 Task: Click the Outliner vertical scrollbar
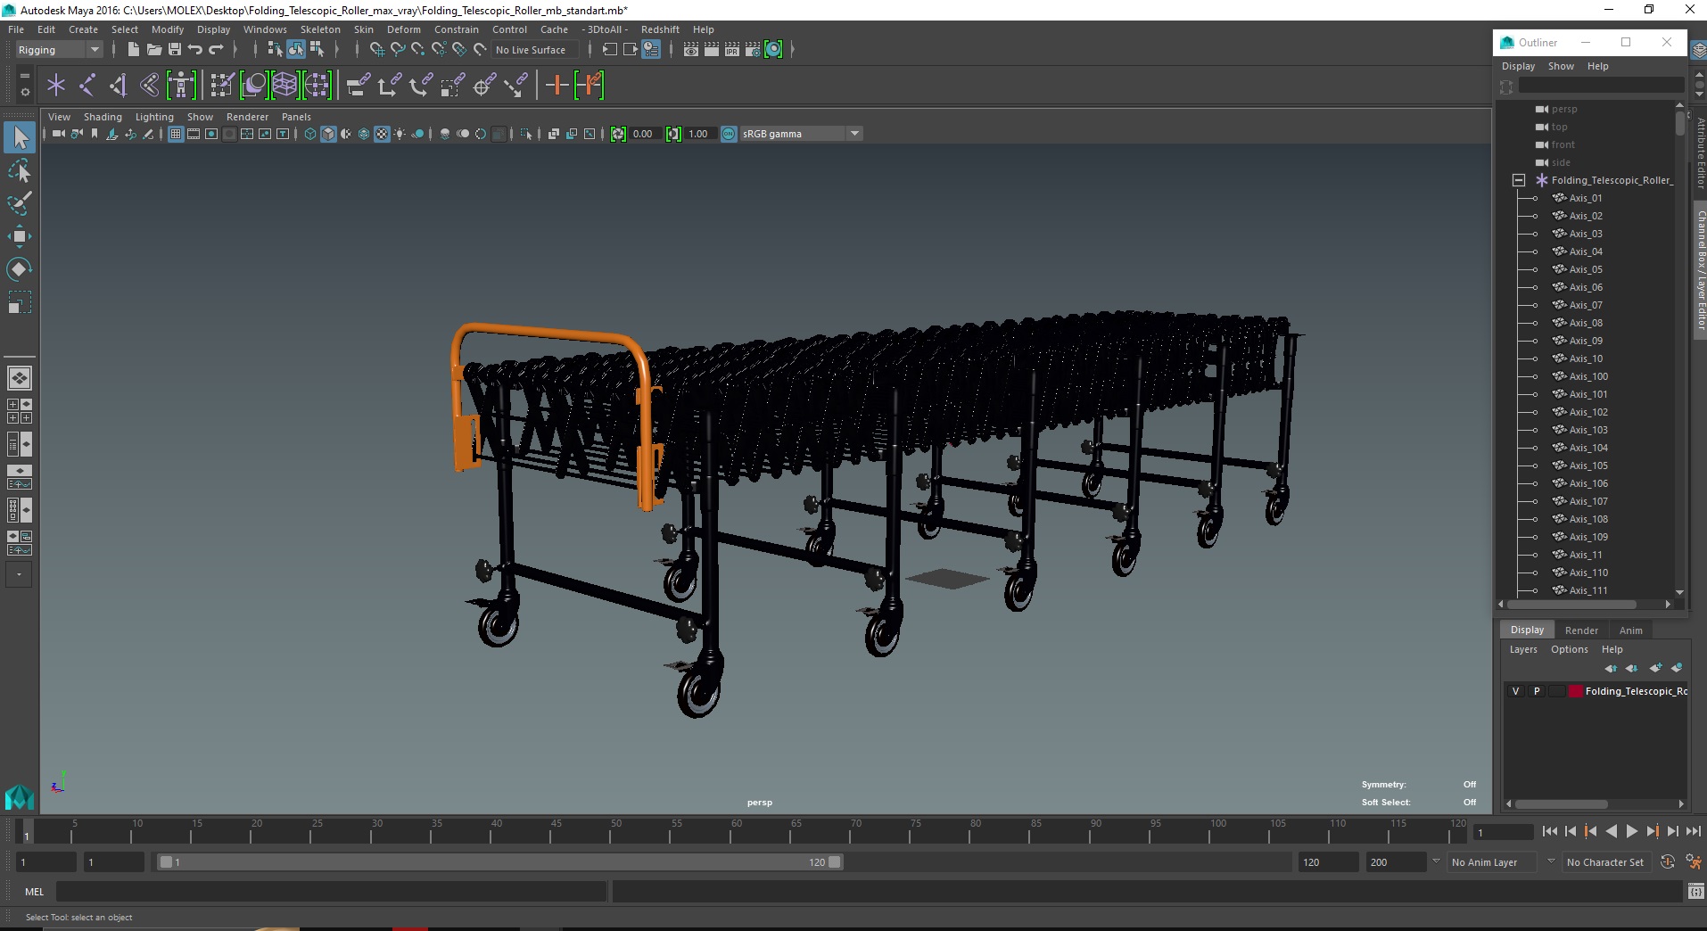point(1679,348)
